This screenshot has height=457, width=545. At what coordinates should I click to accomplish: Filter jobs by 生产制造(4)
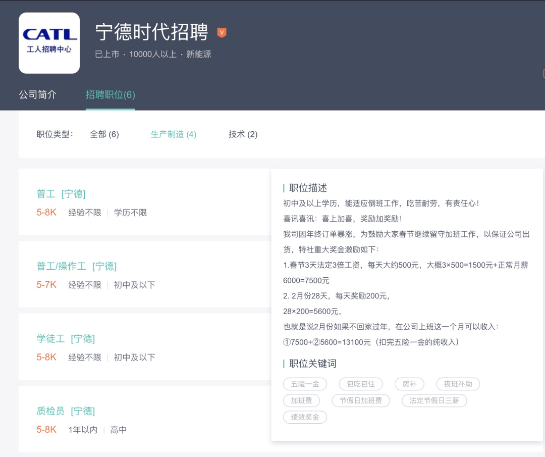(x=174, y=134)
